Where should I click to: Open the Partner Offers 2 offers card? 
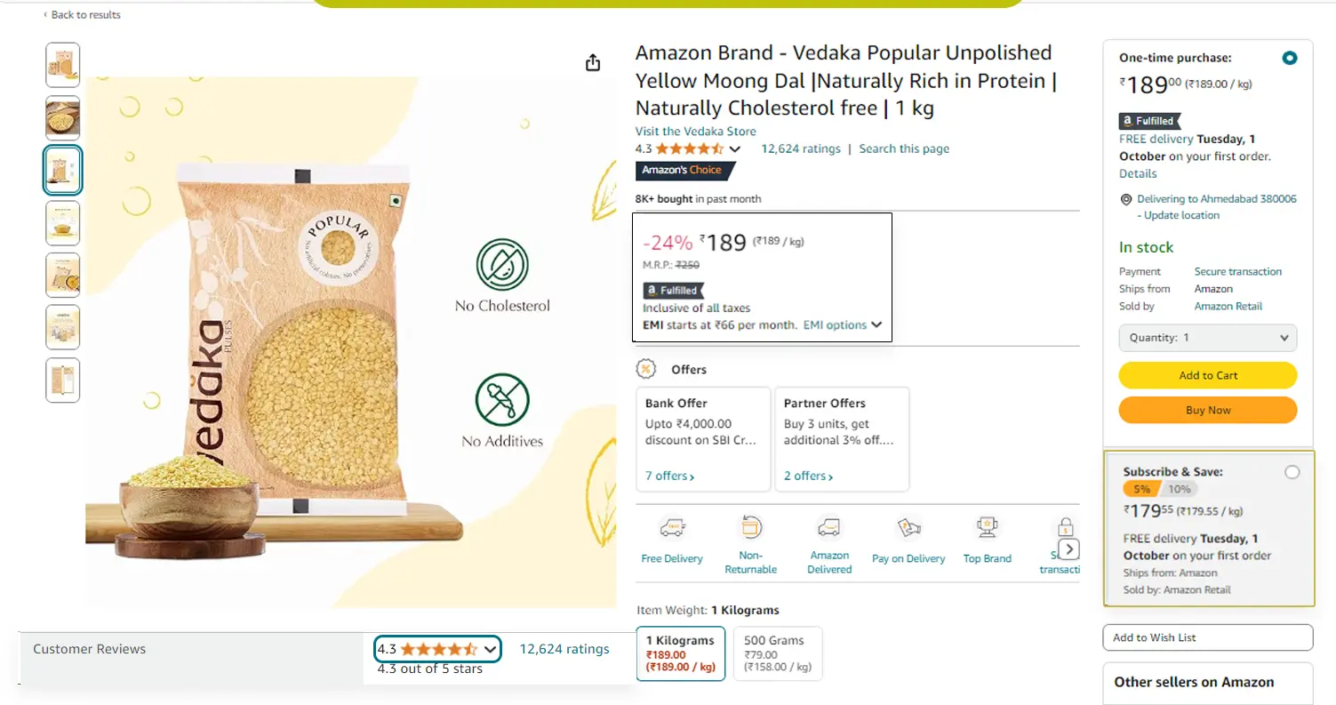pyautogui.click(x=841, y=438)
